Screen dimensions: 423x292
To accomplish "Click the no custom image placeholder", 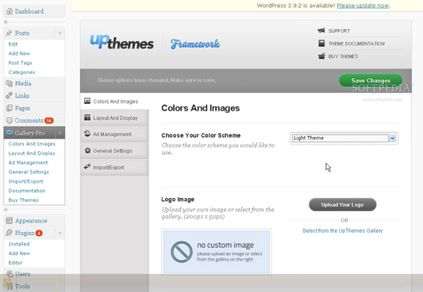I will click(x=217, y=252).
